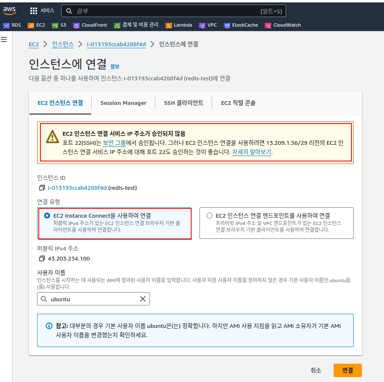Click the 취소 cancel button
Screen dimensions: 384x382
point(316,370)
